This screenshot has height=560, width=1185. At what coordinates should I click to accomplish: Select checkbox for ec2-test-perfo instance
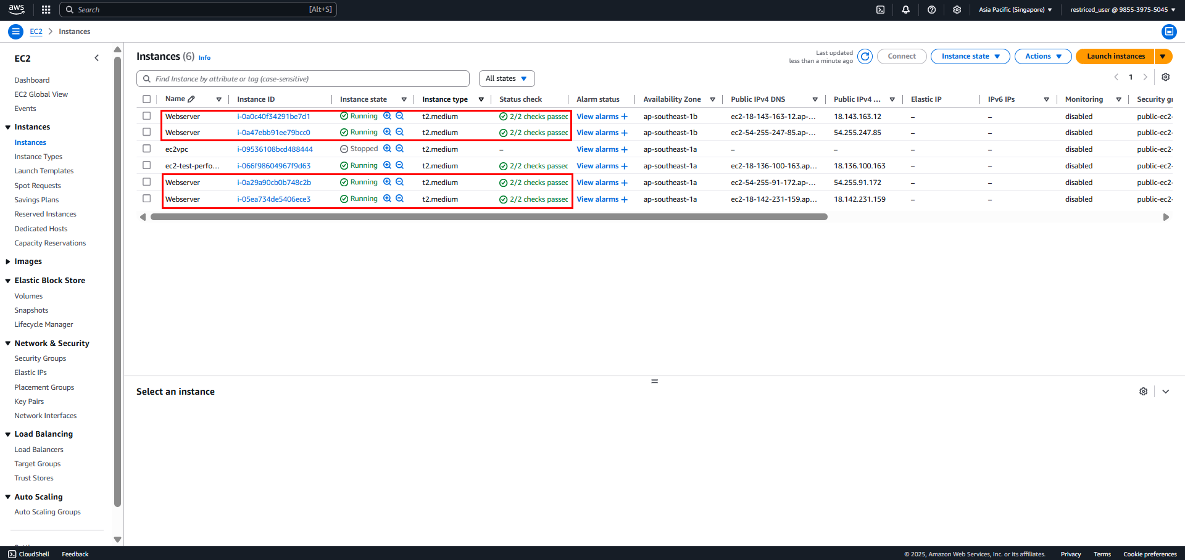click(x=146, y=165)
